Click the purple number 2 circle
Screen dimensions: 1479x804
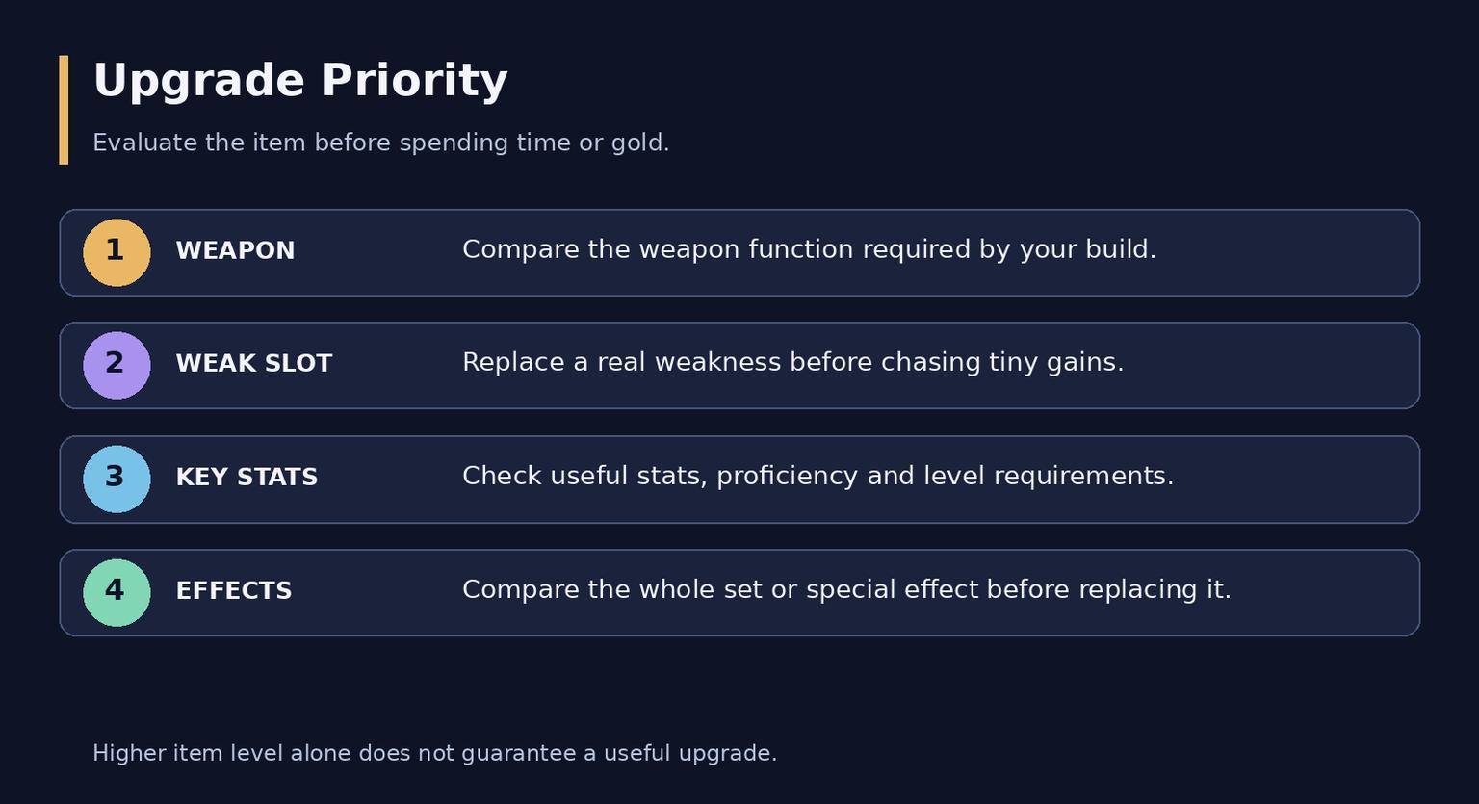click(117, 366)
